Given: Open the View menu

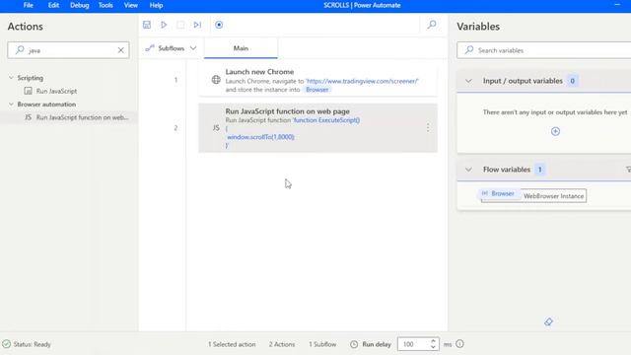Looking at the screenshot, I should (131, 5).
